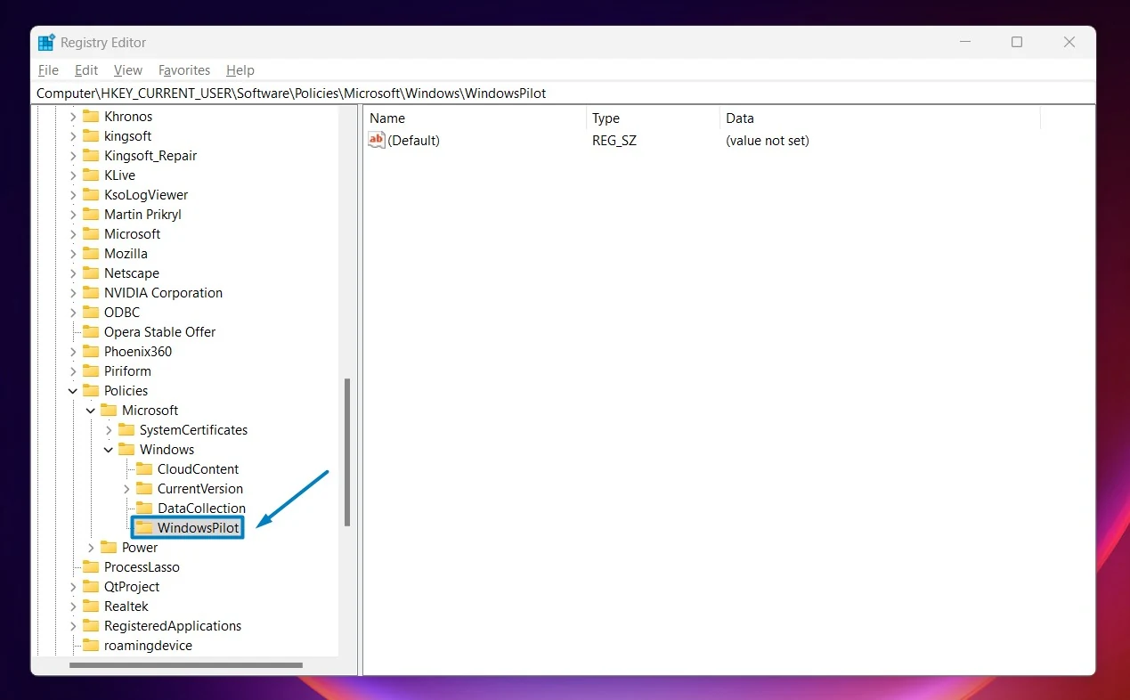Image resolution: width=1130 pixels, height=700 pixels.
Task: Click the CurrentVersion folder icon
Action: click(144, 489)
